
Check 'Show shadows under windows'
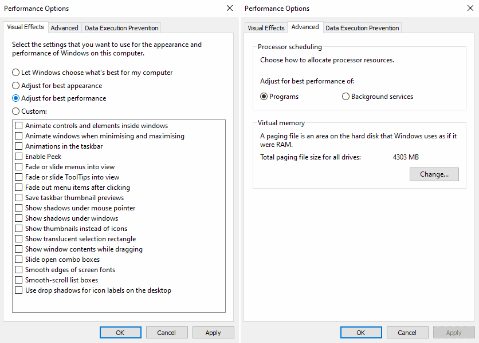point(18,218)
